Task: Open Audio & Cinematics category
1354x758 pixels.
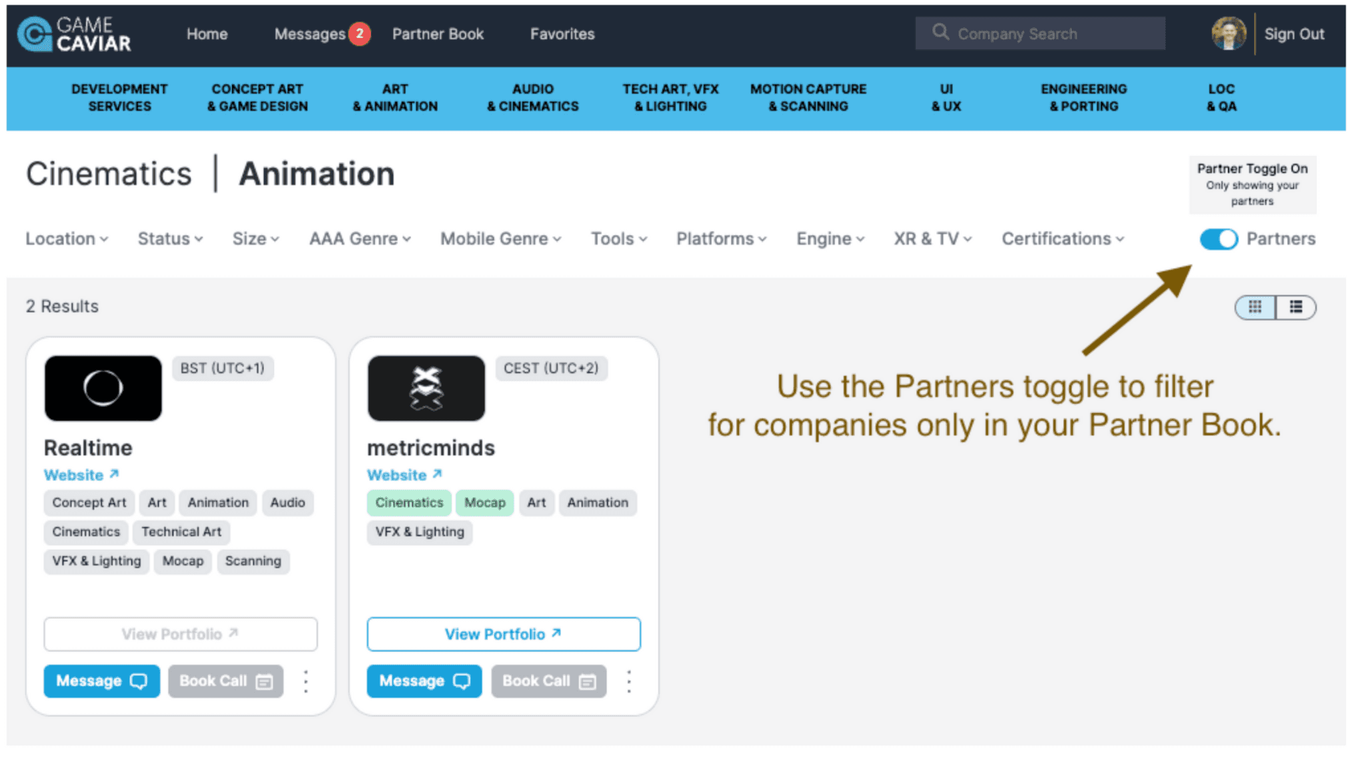Action: point(533,97)
